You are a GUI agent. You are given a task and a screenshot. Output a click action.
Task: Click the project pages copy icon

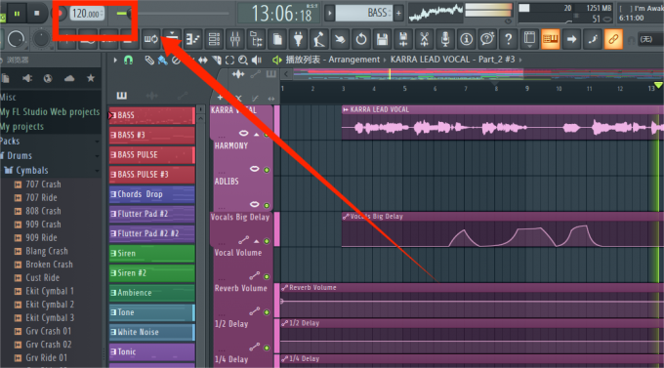(277, 40)
